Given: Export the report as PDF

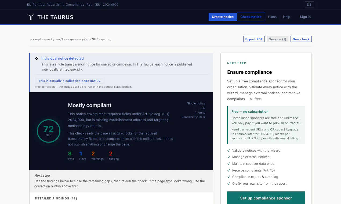Looking at the screenshot, I should click(x=254, y=39).
